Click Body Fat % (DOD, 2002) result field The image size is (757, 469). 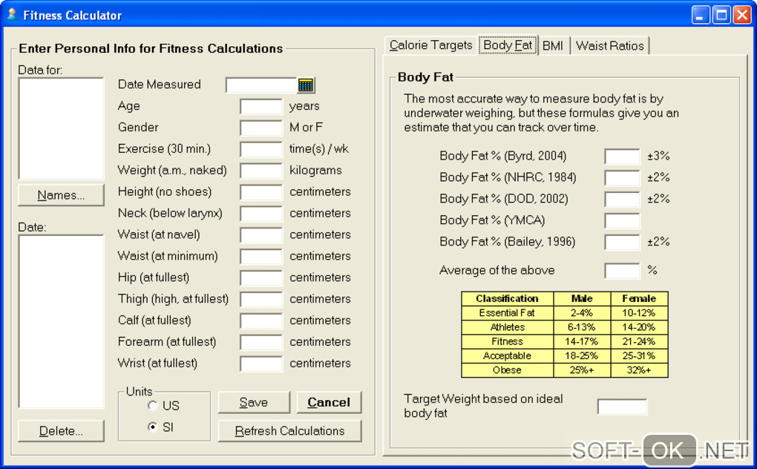(623, 200)
